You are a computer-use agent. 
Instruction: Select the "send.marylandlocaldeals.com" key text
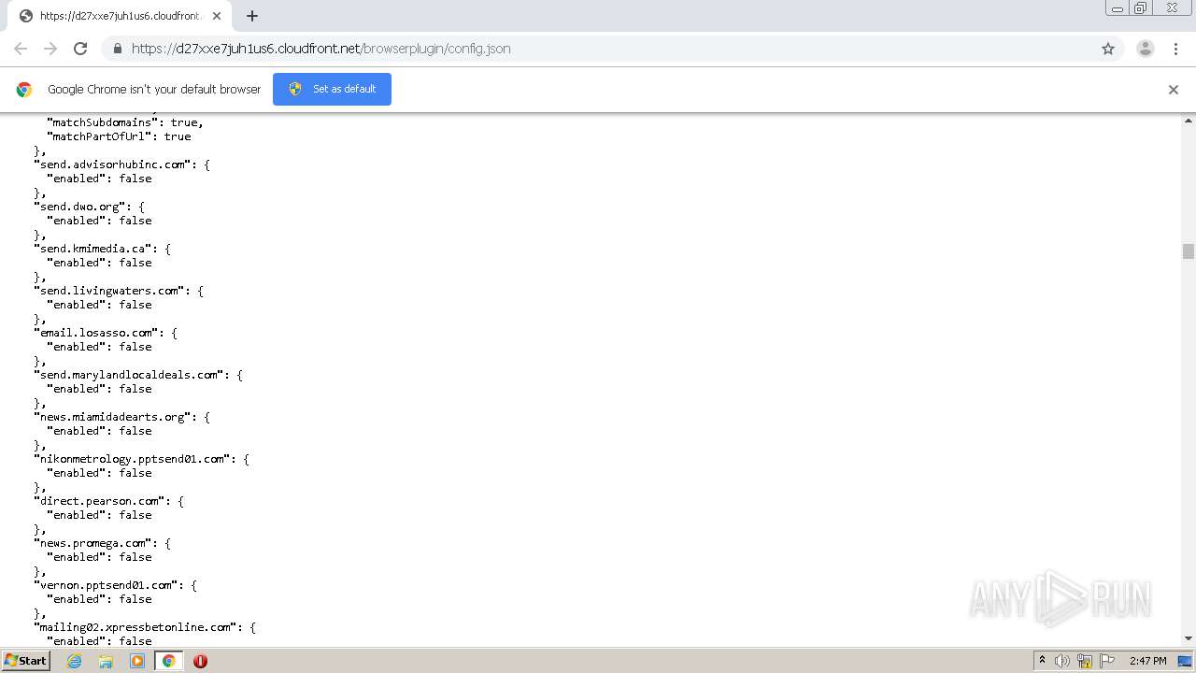(130, 375)
